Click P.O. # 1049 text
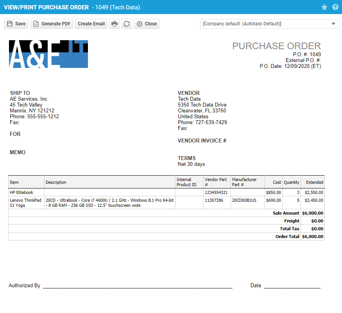This screenshot has width=342, height=313. click(307, 54)
